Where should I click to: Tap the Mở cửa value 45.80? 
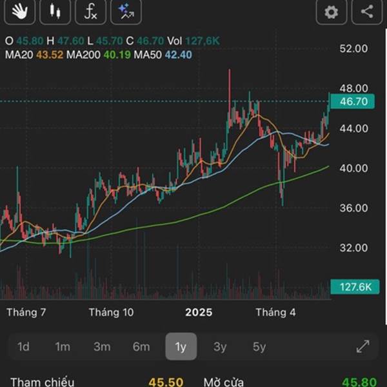pyautogui.click(x=359, y=382)
